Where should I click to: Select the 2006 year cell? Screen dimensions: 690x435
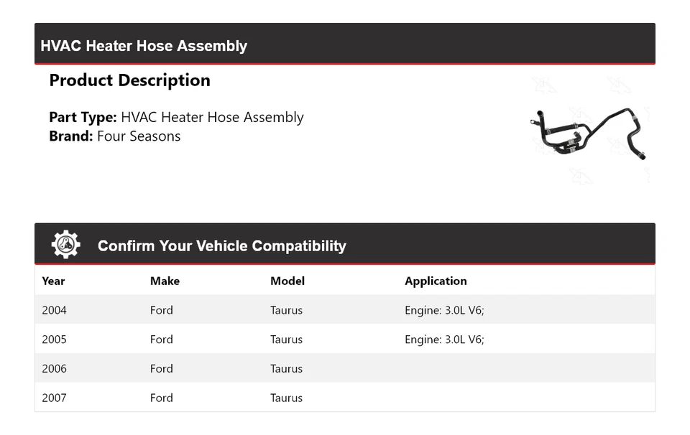point(54,369)
